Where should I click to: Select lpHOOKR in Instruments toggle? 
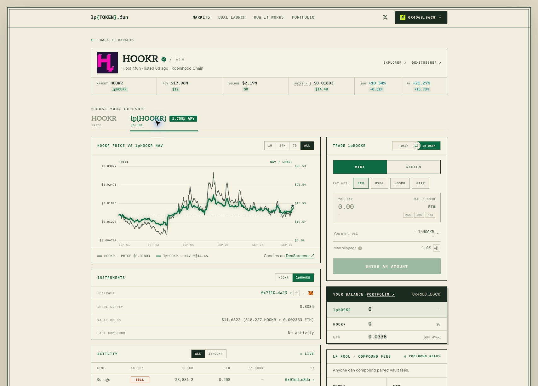(303, 278)
